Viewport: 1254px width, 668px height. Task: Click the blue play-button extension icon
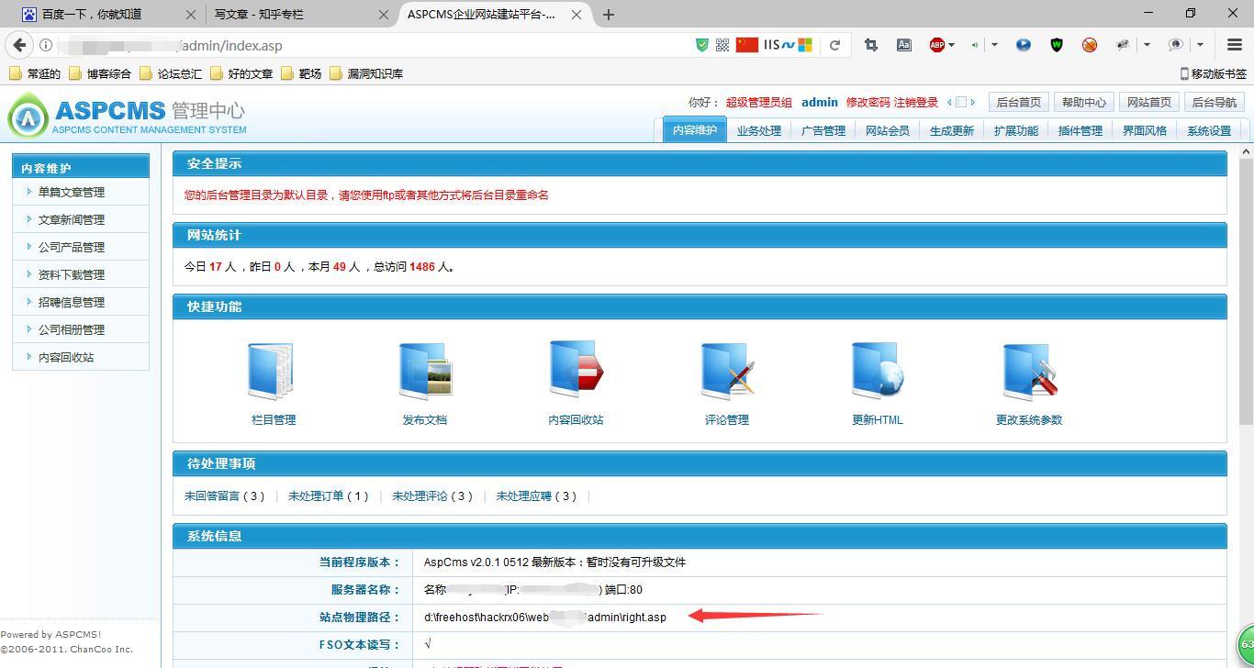pyautogui.click(x=1024, y=45)
